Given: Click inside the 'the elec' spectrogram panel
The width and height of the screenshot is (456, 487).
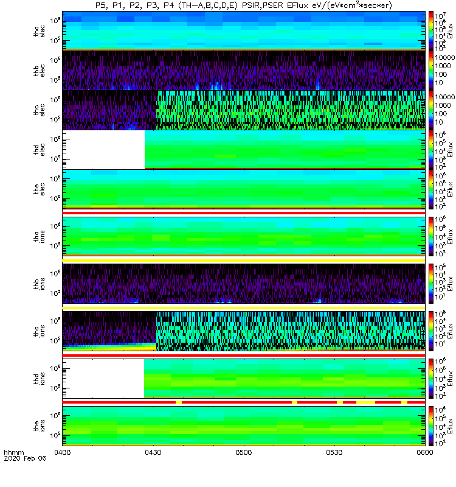Looking at the screenshot, I should [x=244, y=189].
